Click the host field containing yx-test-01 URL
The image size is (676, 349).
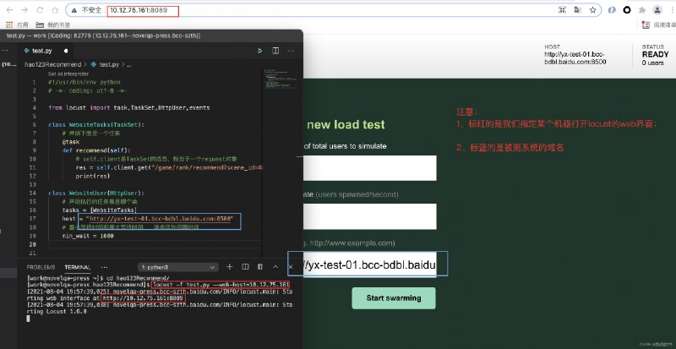(x=368, y=264)
